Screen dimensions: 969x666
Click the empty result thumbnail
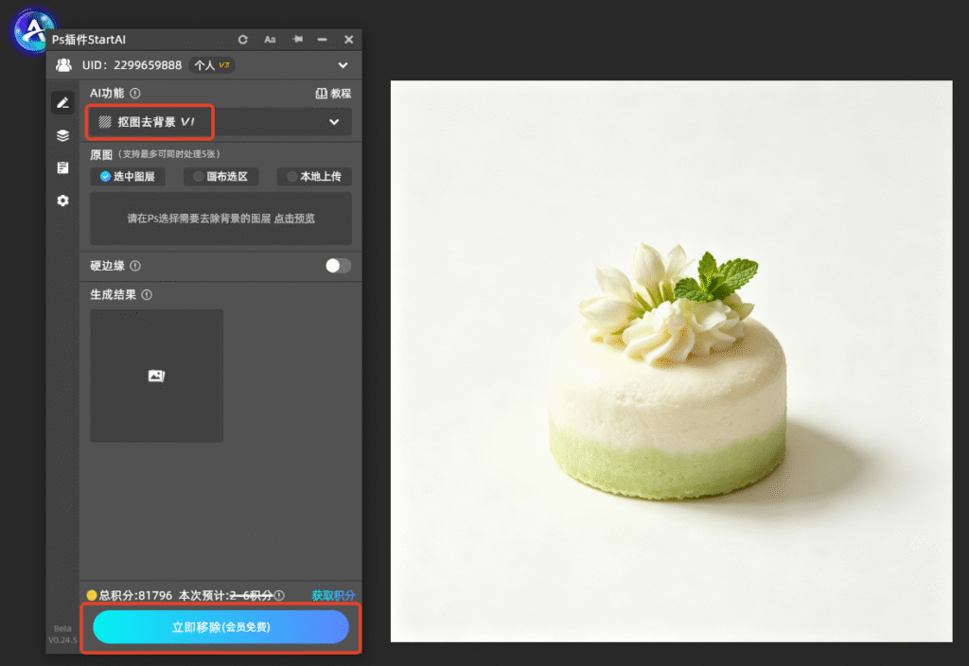point(156,376)
